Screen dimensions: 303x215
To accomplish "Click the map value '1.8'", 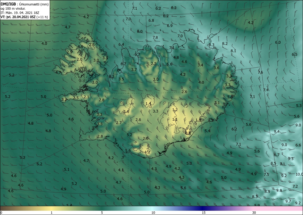I will (x=198, y=120).
